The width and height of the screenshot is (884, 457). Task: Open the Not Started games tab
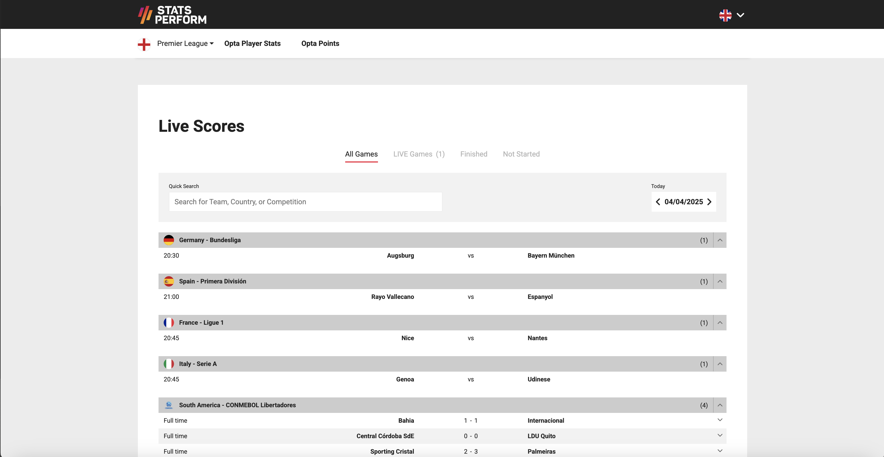(521, 154)
